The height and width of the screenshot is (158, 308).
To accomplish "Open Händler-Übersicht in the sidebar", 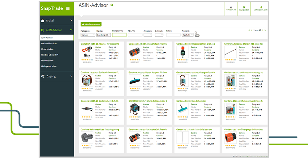I will pos(50,55).
